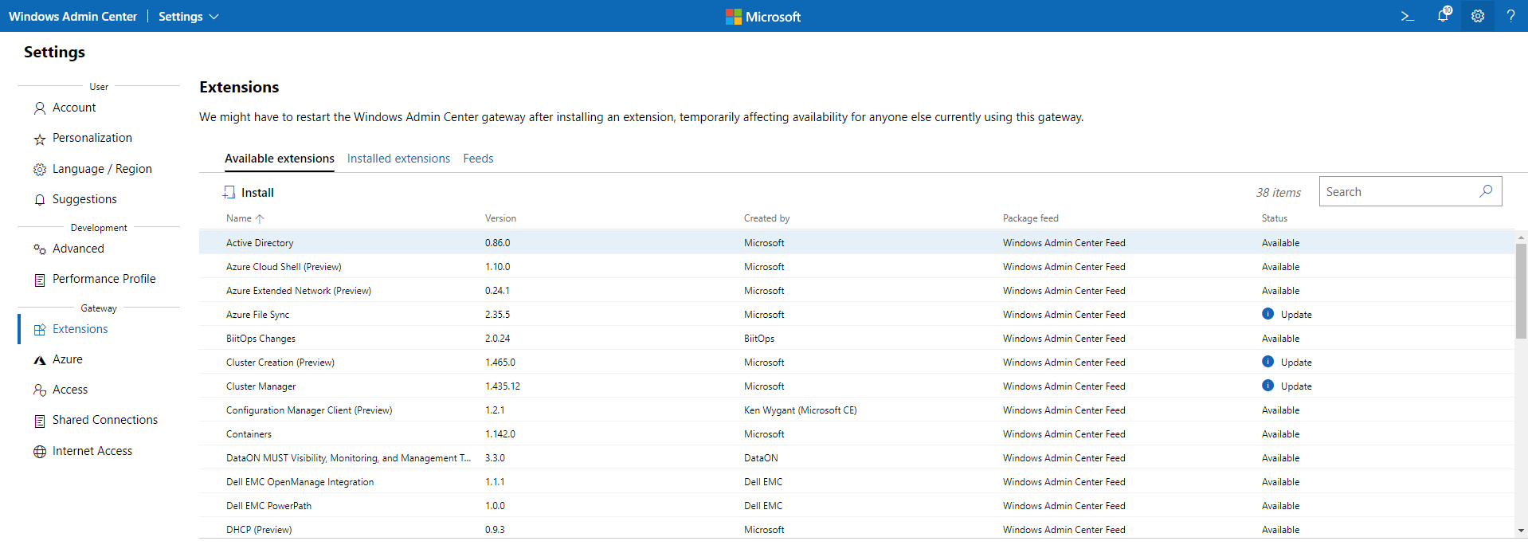Select the Cluster Manager extension row
1528x545 pixels.
[261, 386]
